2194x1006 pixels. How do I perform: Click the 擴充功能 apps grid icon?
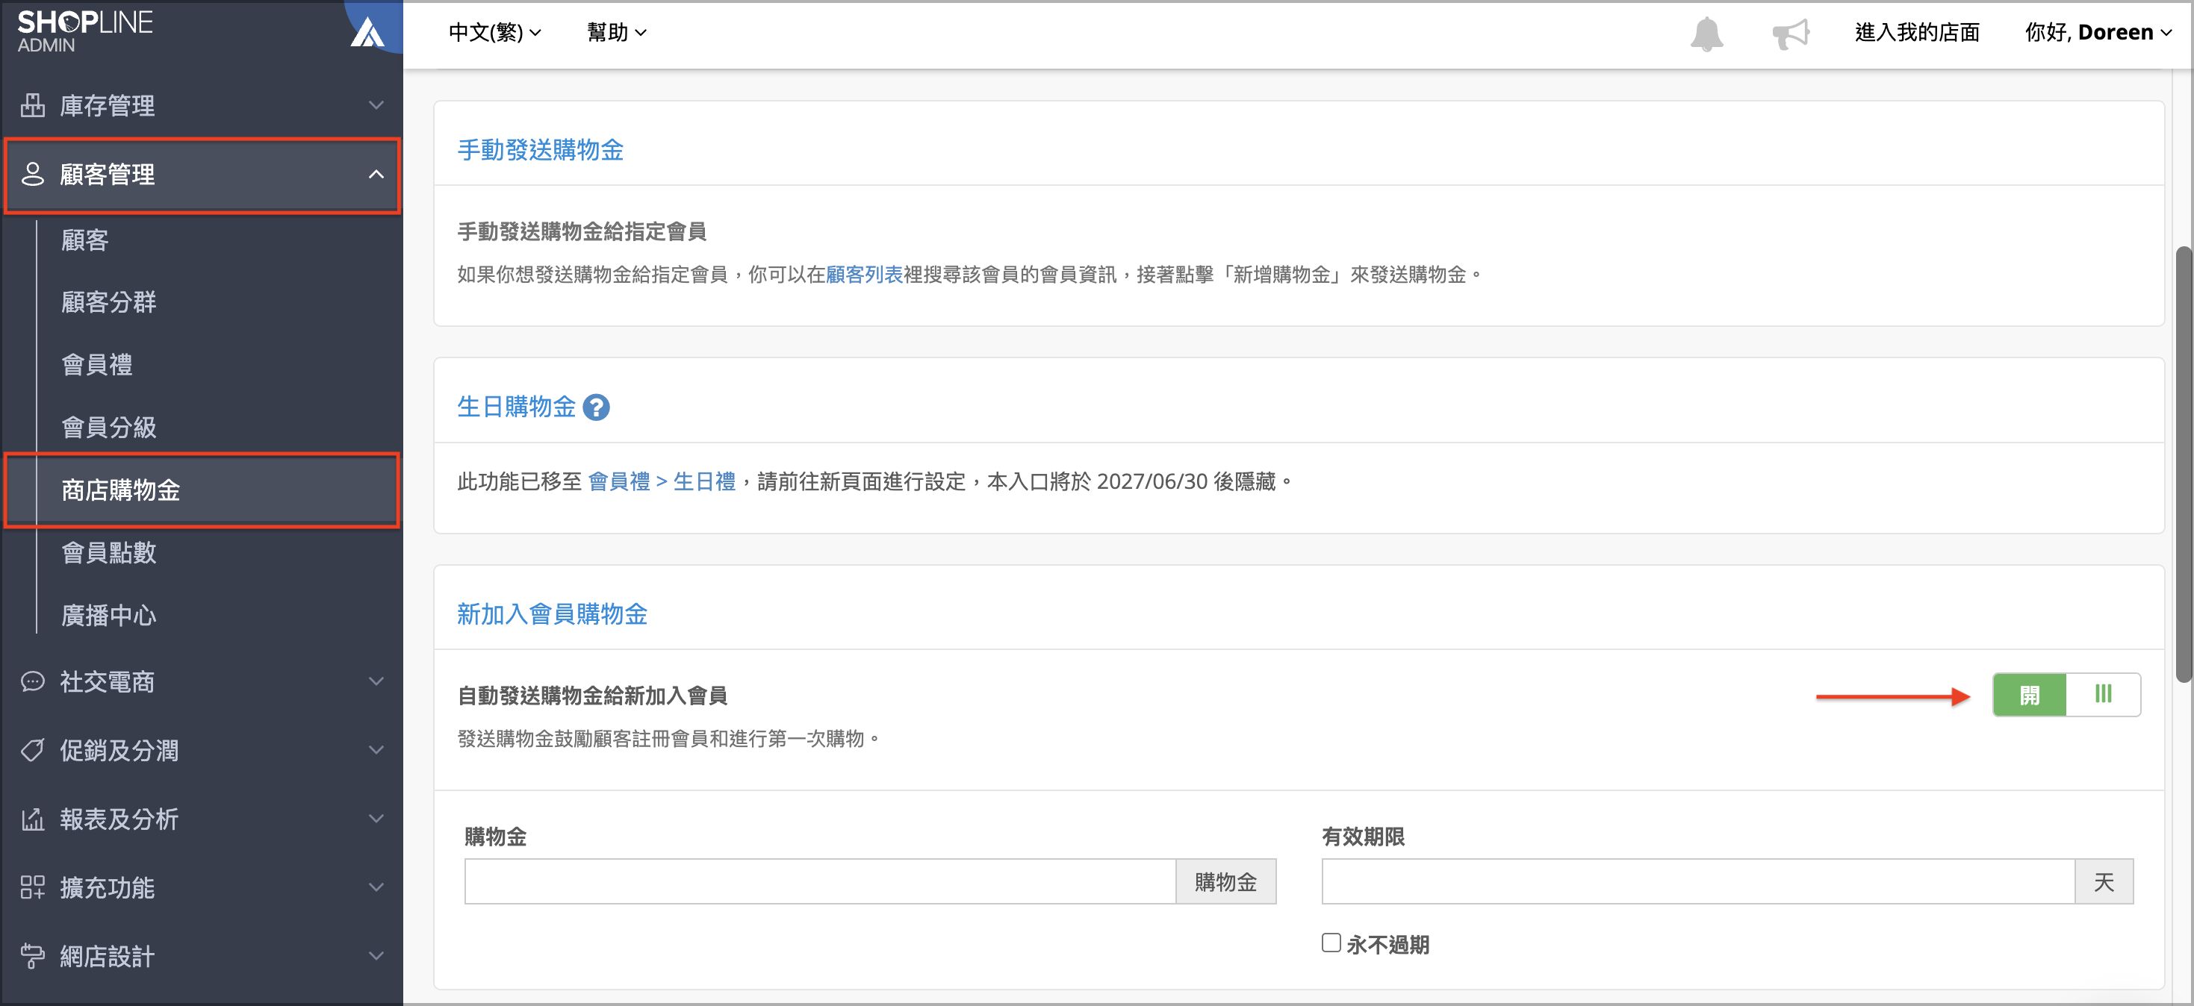tap(32, 887)
